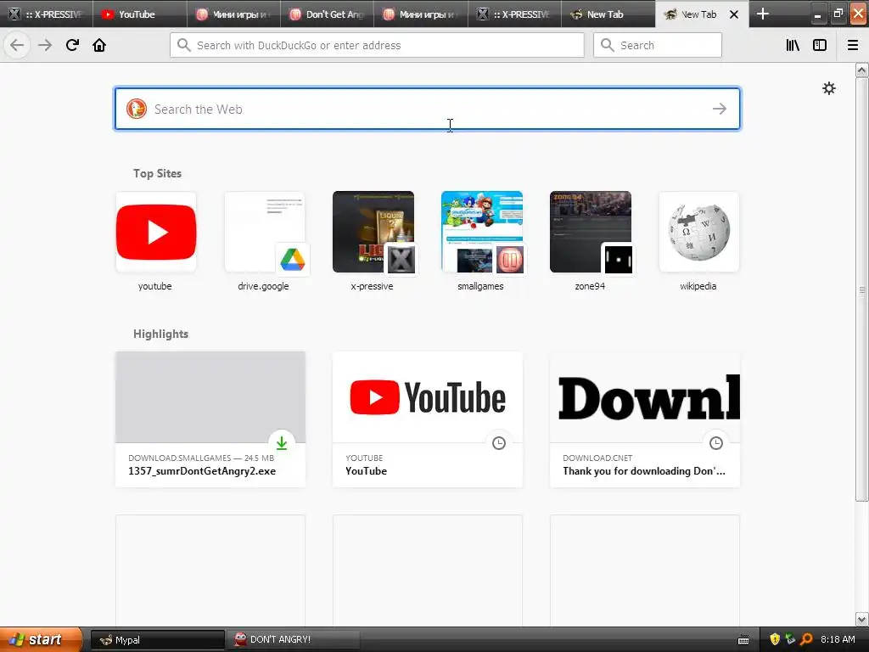Viewport: 869px width, 652px height.
Task: Open the Home page icon
Action: [99, 45]
